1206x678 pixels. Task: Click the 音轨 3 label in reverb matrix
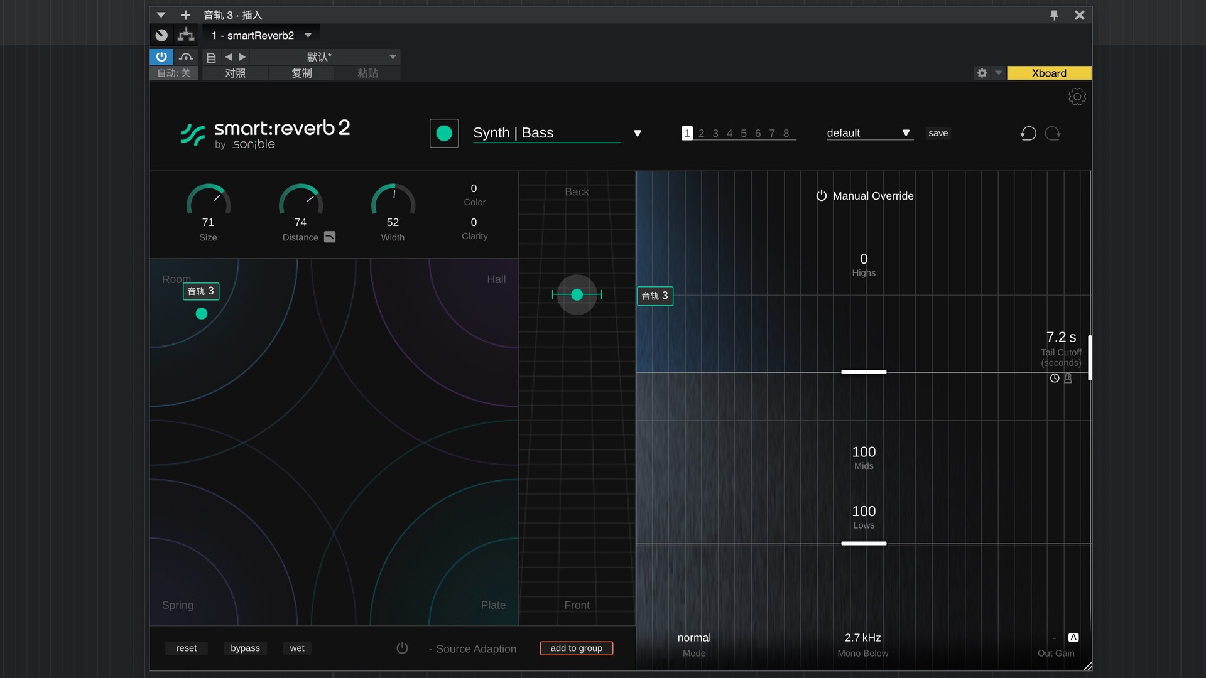(201, 291)
